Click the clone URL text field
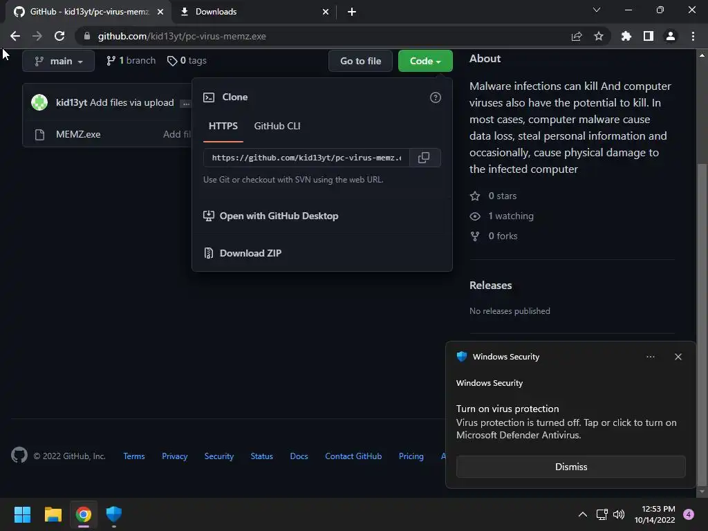 (306, 158)
